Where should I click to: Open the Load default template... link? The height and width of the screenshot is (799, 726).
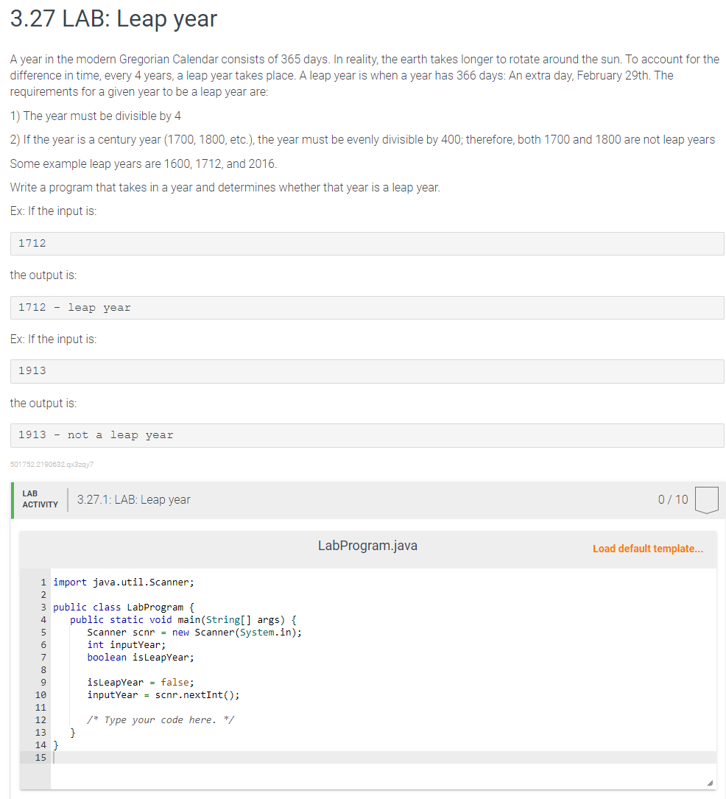coord(647,549)
